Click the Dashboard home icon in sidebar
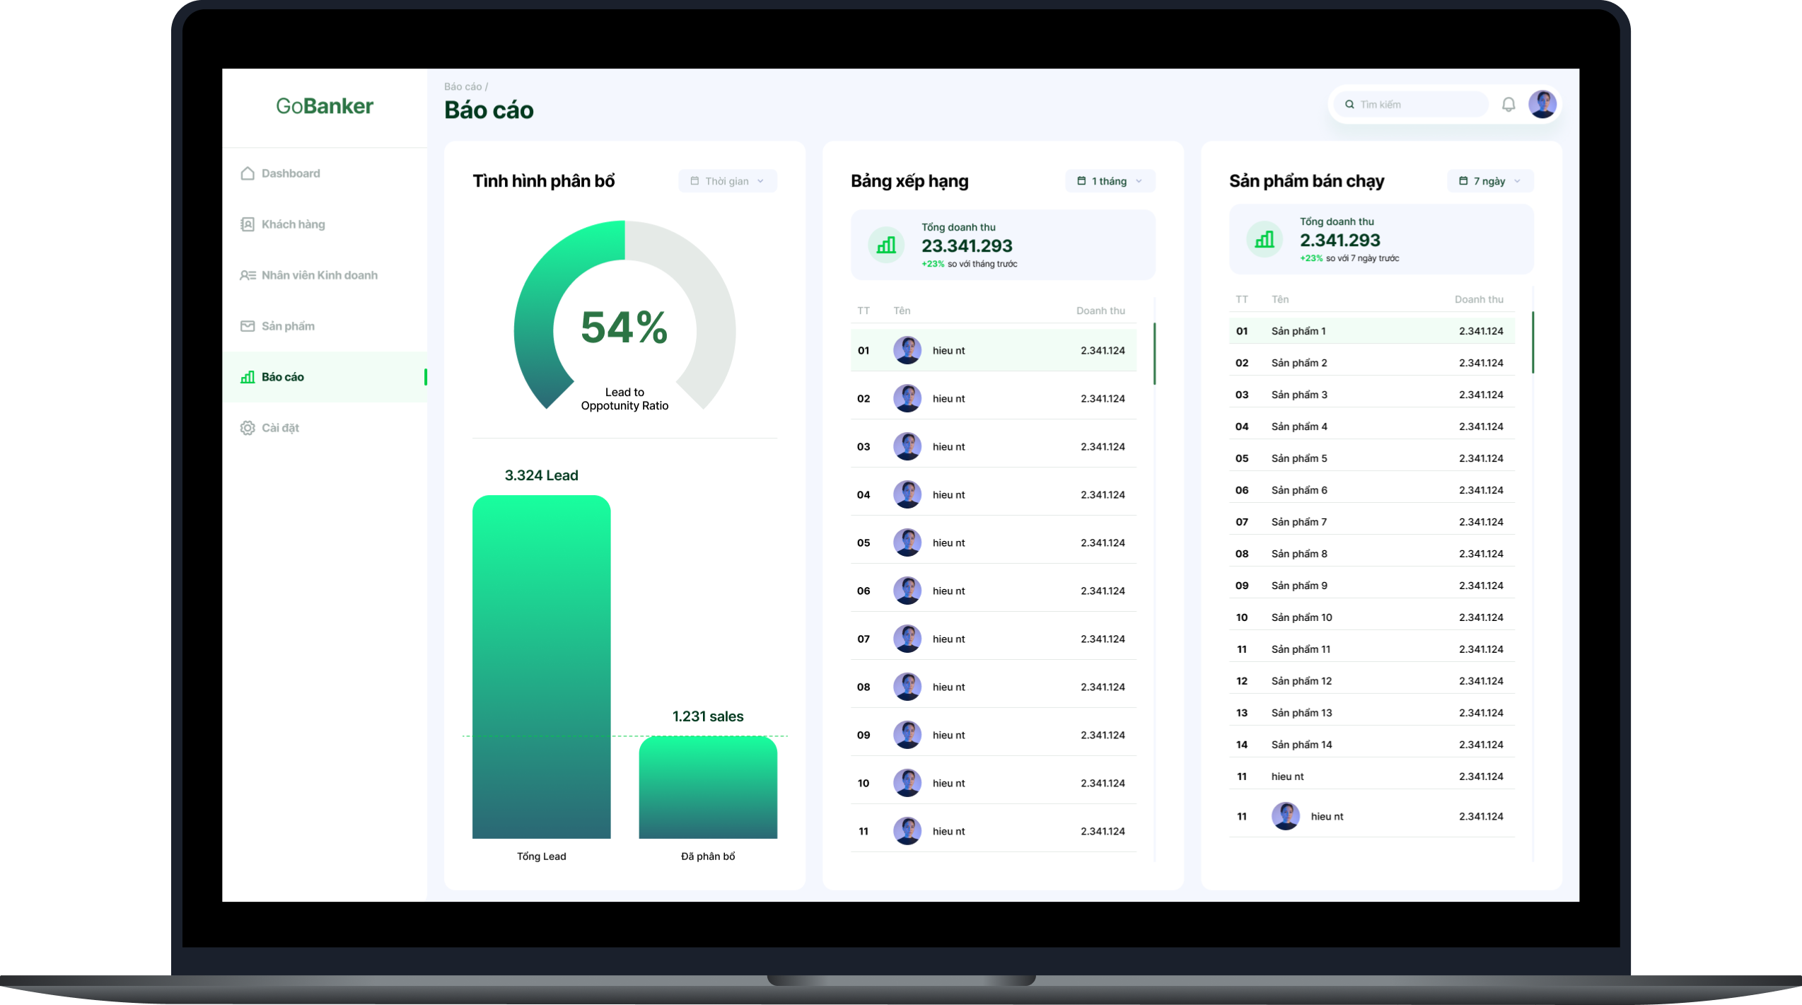The width and height of the screenshot is (1802, 1005). click(247, 173)
